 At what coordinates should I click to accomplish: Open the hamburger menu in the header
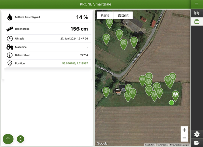[x=196, y=4]
